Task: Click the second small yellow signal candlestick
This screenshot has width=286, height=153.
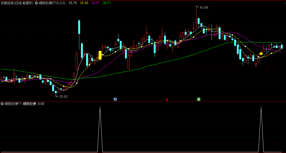Action: (261, 54)
